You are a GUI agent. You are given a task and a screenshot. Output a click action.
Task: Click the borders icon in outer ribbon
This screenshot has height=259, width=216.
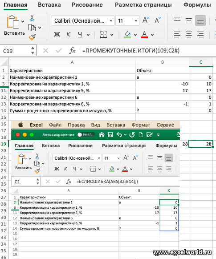click(103, 35)
